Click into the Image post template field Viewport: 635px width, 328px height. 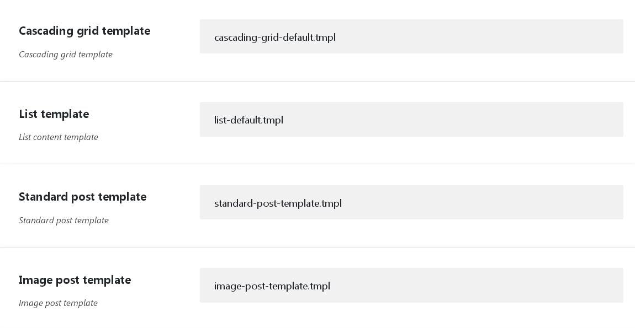click(x=411, y=285)
